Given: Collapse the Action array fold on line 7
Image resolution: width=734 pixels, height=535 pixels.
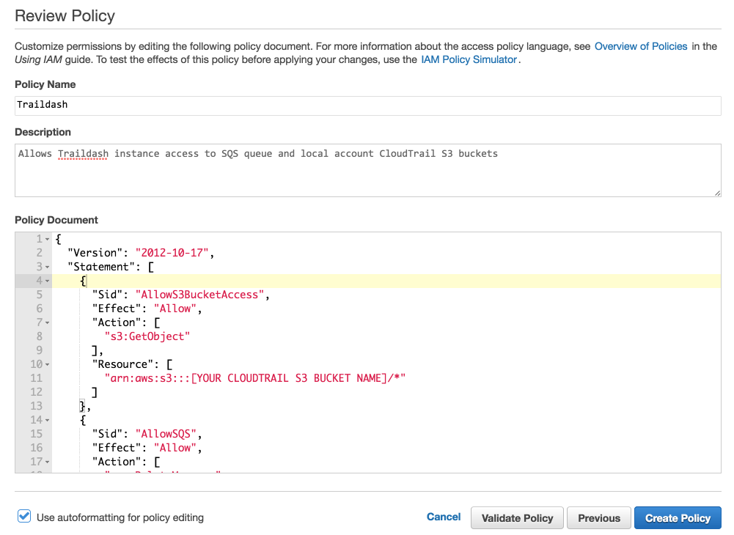Looking at the screenshot, I should (x=47, y=323).
